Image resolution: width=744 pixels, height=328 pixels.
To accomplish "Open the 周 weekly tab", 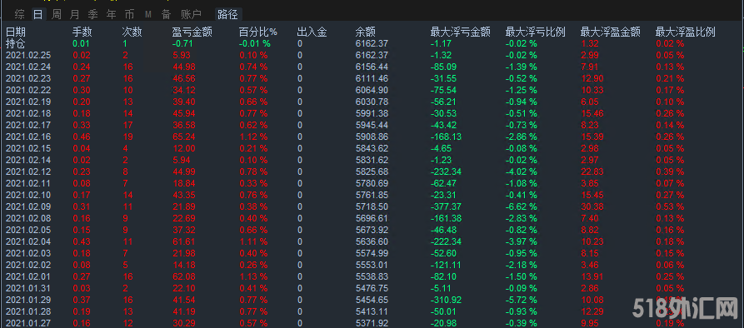I will (57, 15).
